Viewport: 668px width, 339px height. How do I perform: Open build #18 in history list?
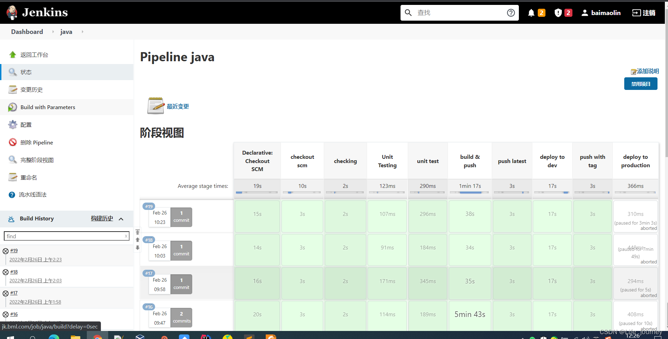pos(14,272)
